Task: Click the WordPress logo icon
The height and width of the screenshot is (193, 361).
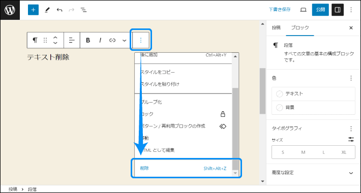Action: [x=10, y=10]
